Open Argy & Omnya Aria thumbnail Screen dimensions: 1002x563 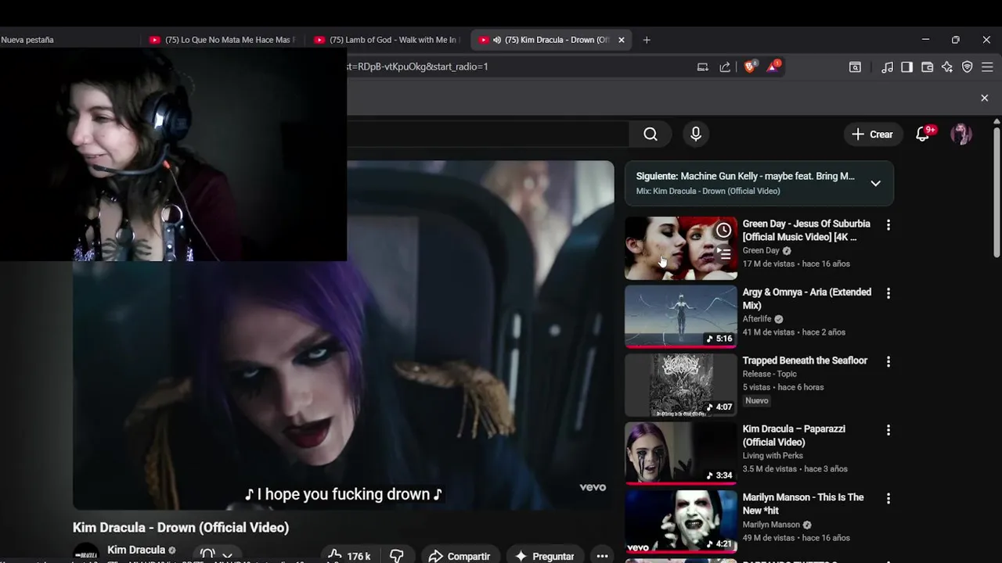click(681, 317)
